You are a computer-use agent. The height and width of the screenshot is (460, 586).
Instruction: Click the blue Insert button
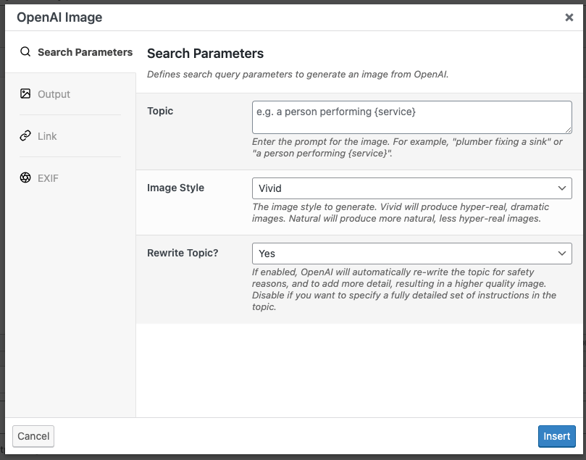point(556,436)
